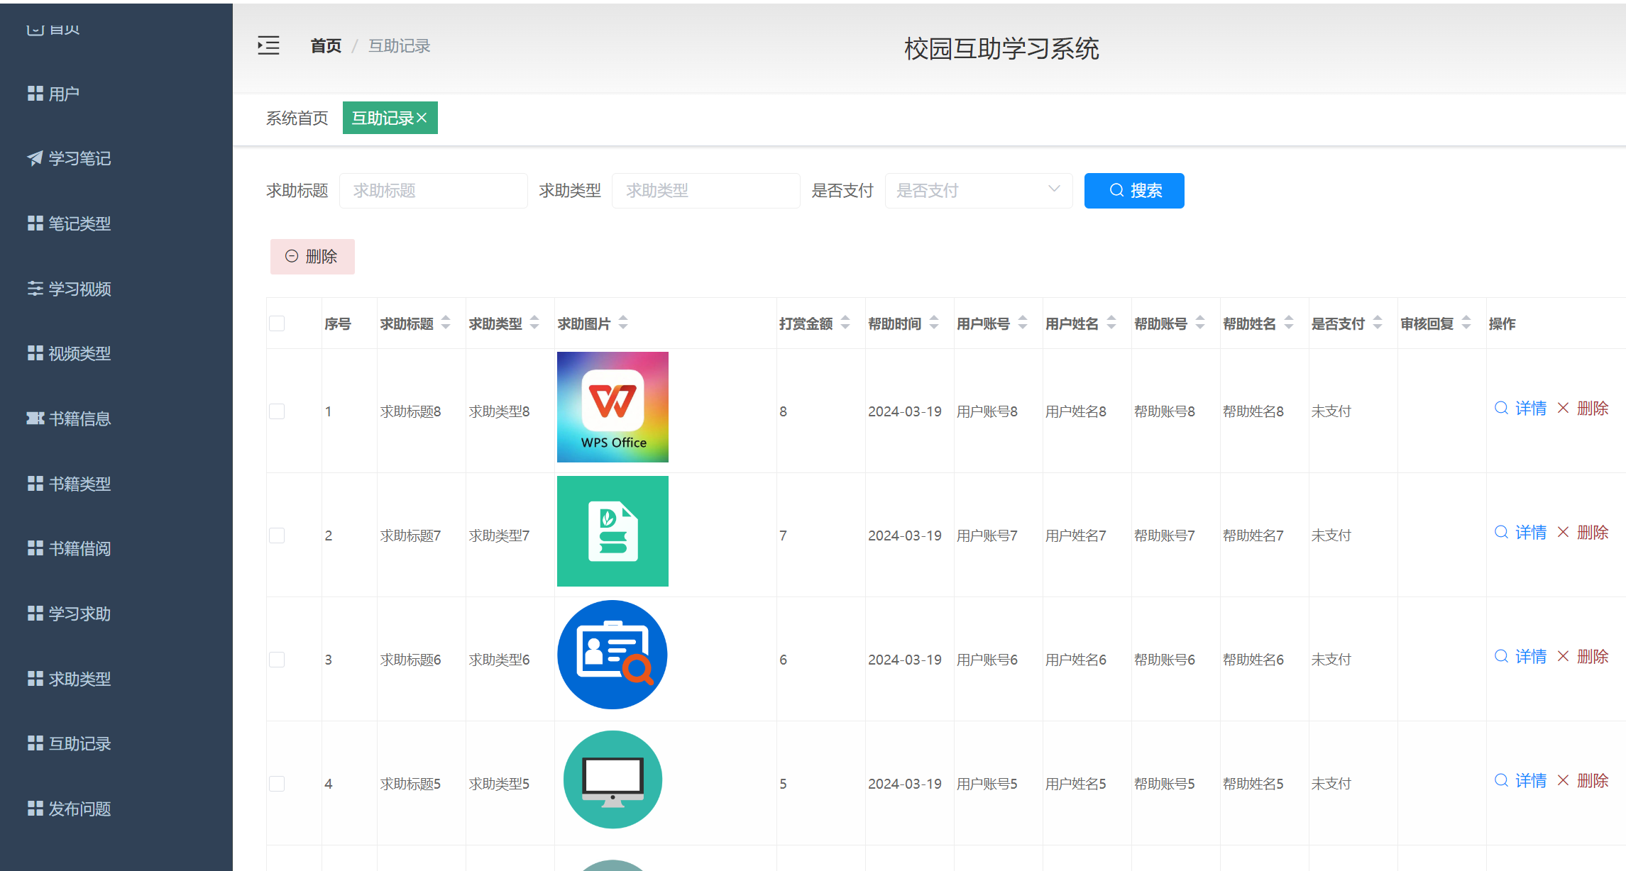The image size is (1626, 871).
Task: Click the pink 删除 batch button
Action: [312, 257]
